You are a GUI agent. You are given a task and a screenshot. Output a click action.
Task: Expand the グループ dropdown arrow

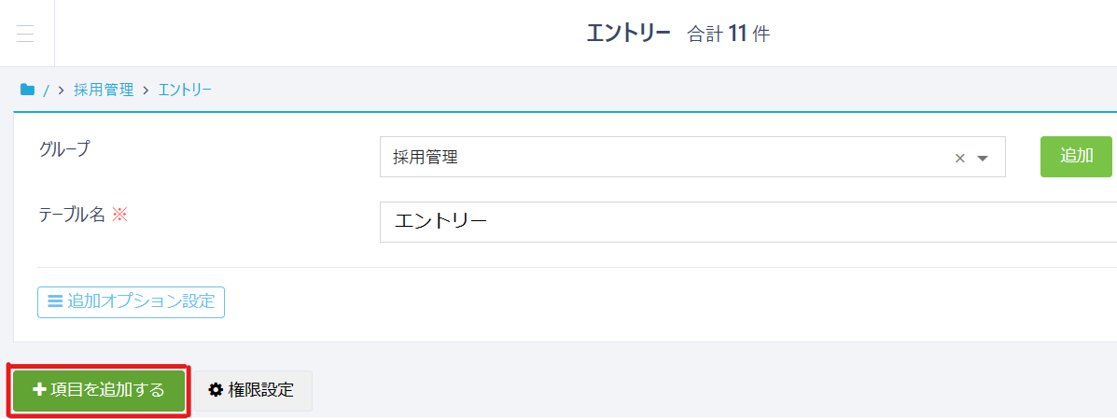[x=982, y=159]
